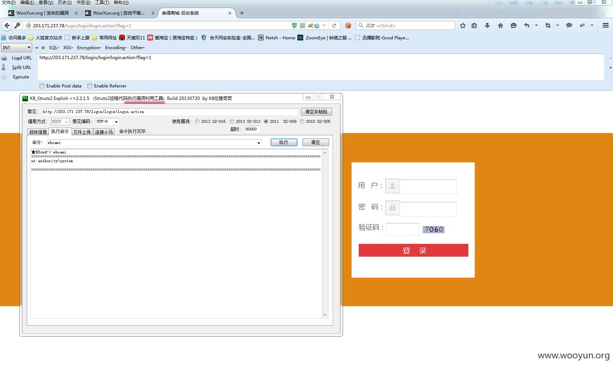
Task: Click the red NoScript-style icon beside search box
Action: coord(348,26)
